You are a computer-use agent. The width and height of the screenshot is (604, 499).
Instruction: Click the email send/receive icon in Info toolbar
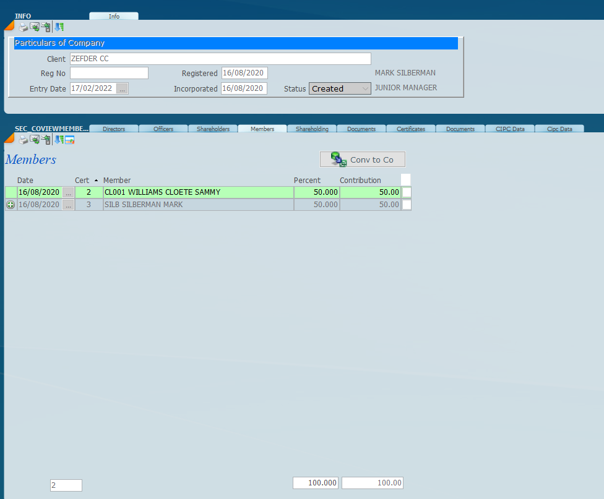[x=35, y=27]
